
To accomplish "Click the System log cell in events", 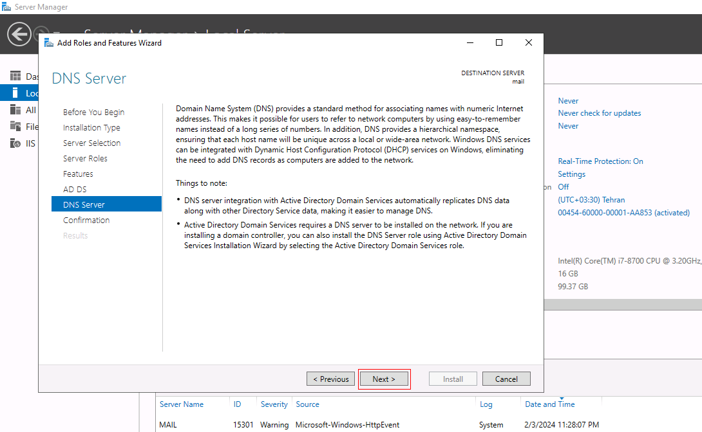I will tap(491, 425).
